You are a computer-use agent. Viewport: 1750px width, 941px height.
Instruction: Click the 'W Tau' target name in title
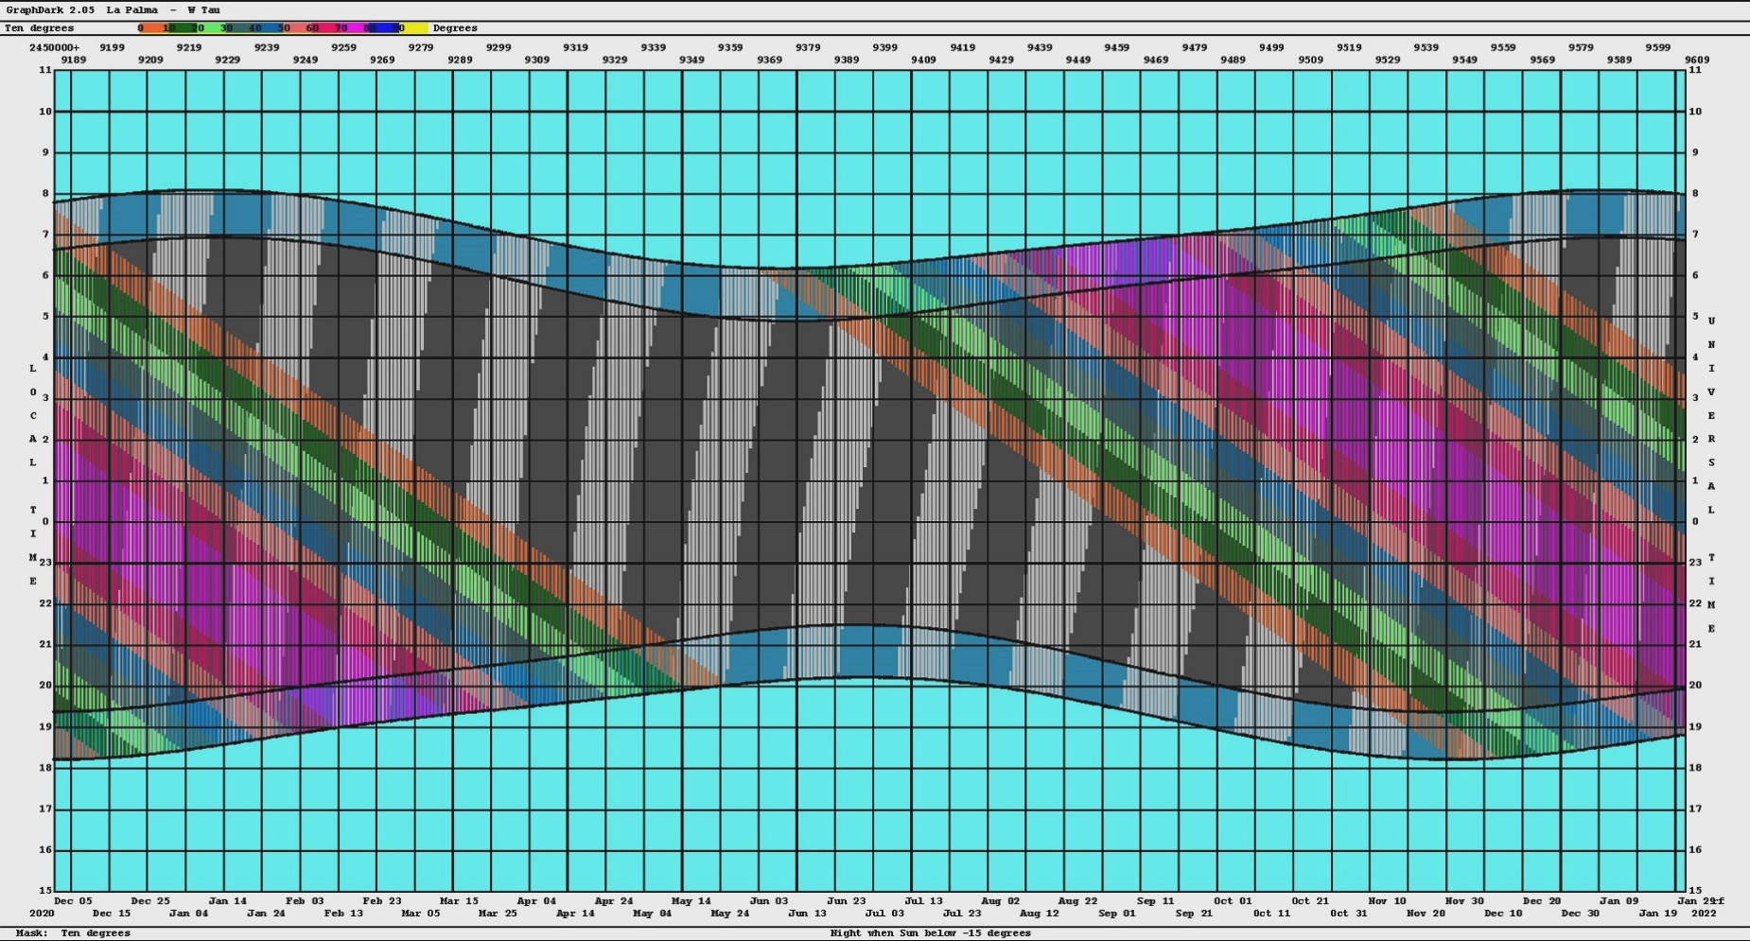point(204,9)
